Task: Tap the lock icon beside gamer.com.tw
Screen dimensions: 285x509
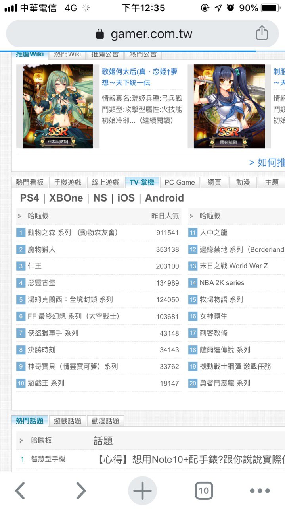Action: tap(100, 34)
